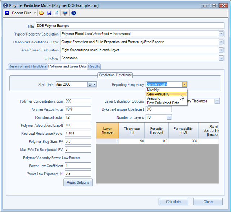The height and width of the screenshot is (212, 231).
Task: Select Raw Calculated Data option
Action: [166, 103]
